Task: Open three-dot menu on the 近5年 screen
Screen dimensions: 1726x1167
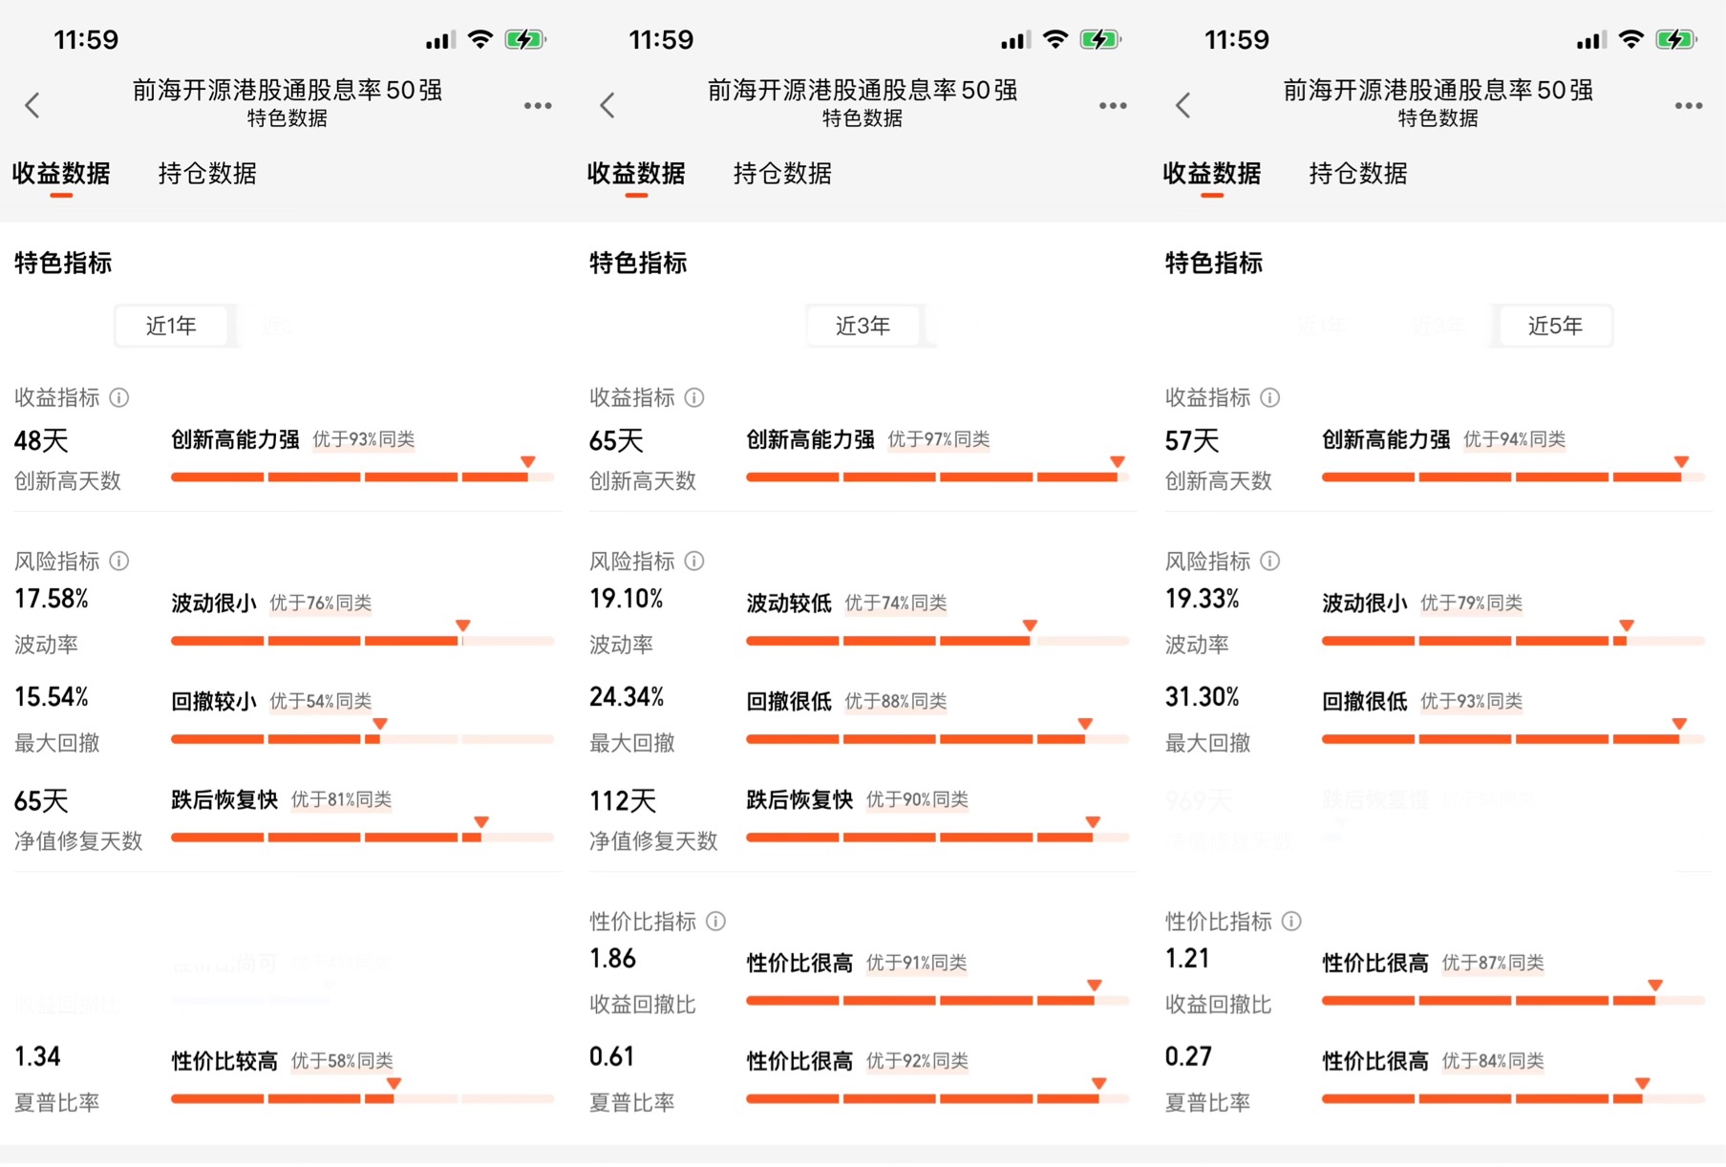Action: pyautogui.click(x=1689, y=105)
